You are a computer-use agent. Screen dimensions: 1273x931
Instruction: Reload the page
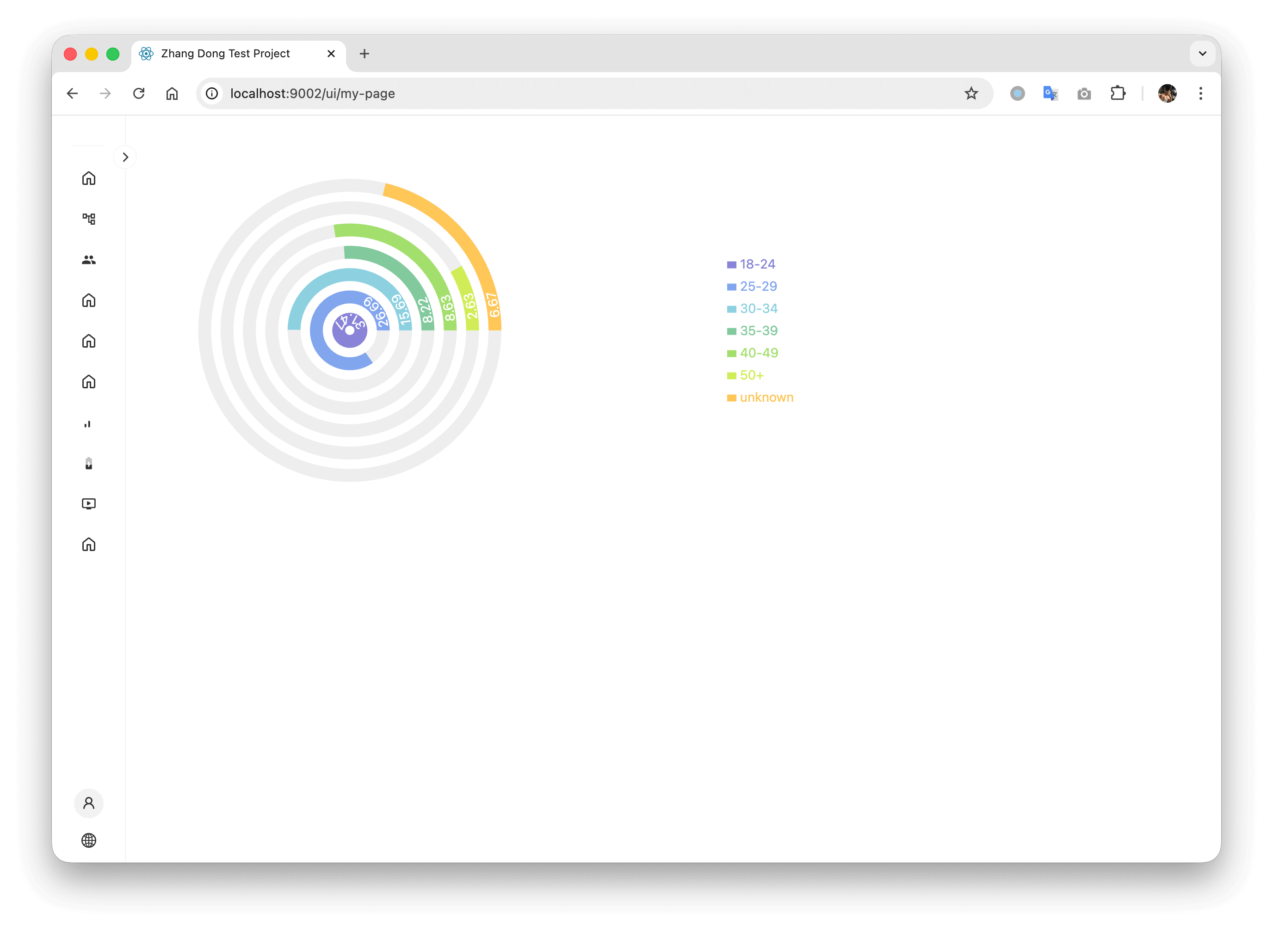pyautogui.click(x=139, y=93)
